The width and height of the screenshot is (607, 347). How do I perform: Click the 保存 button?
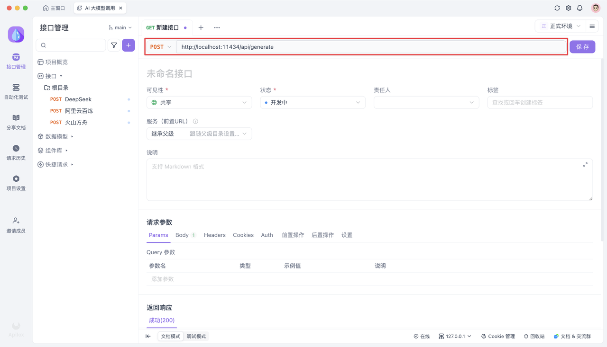(x=582, y=47)
